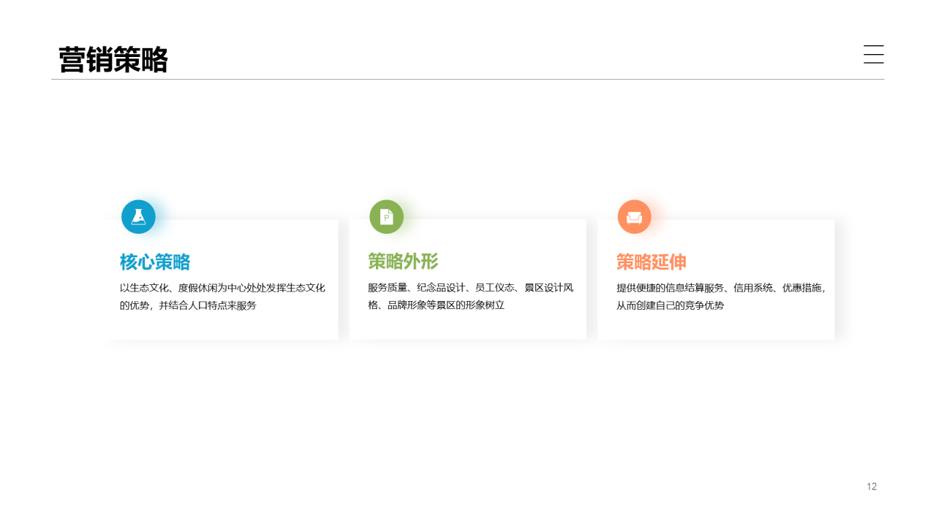Select text starting with 以生态文化、度假休闲

click(x=222, y=297)
